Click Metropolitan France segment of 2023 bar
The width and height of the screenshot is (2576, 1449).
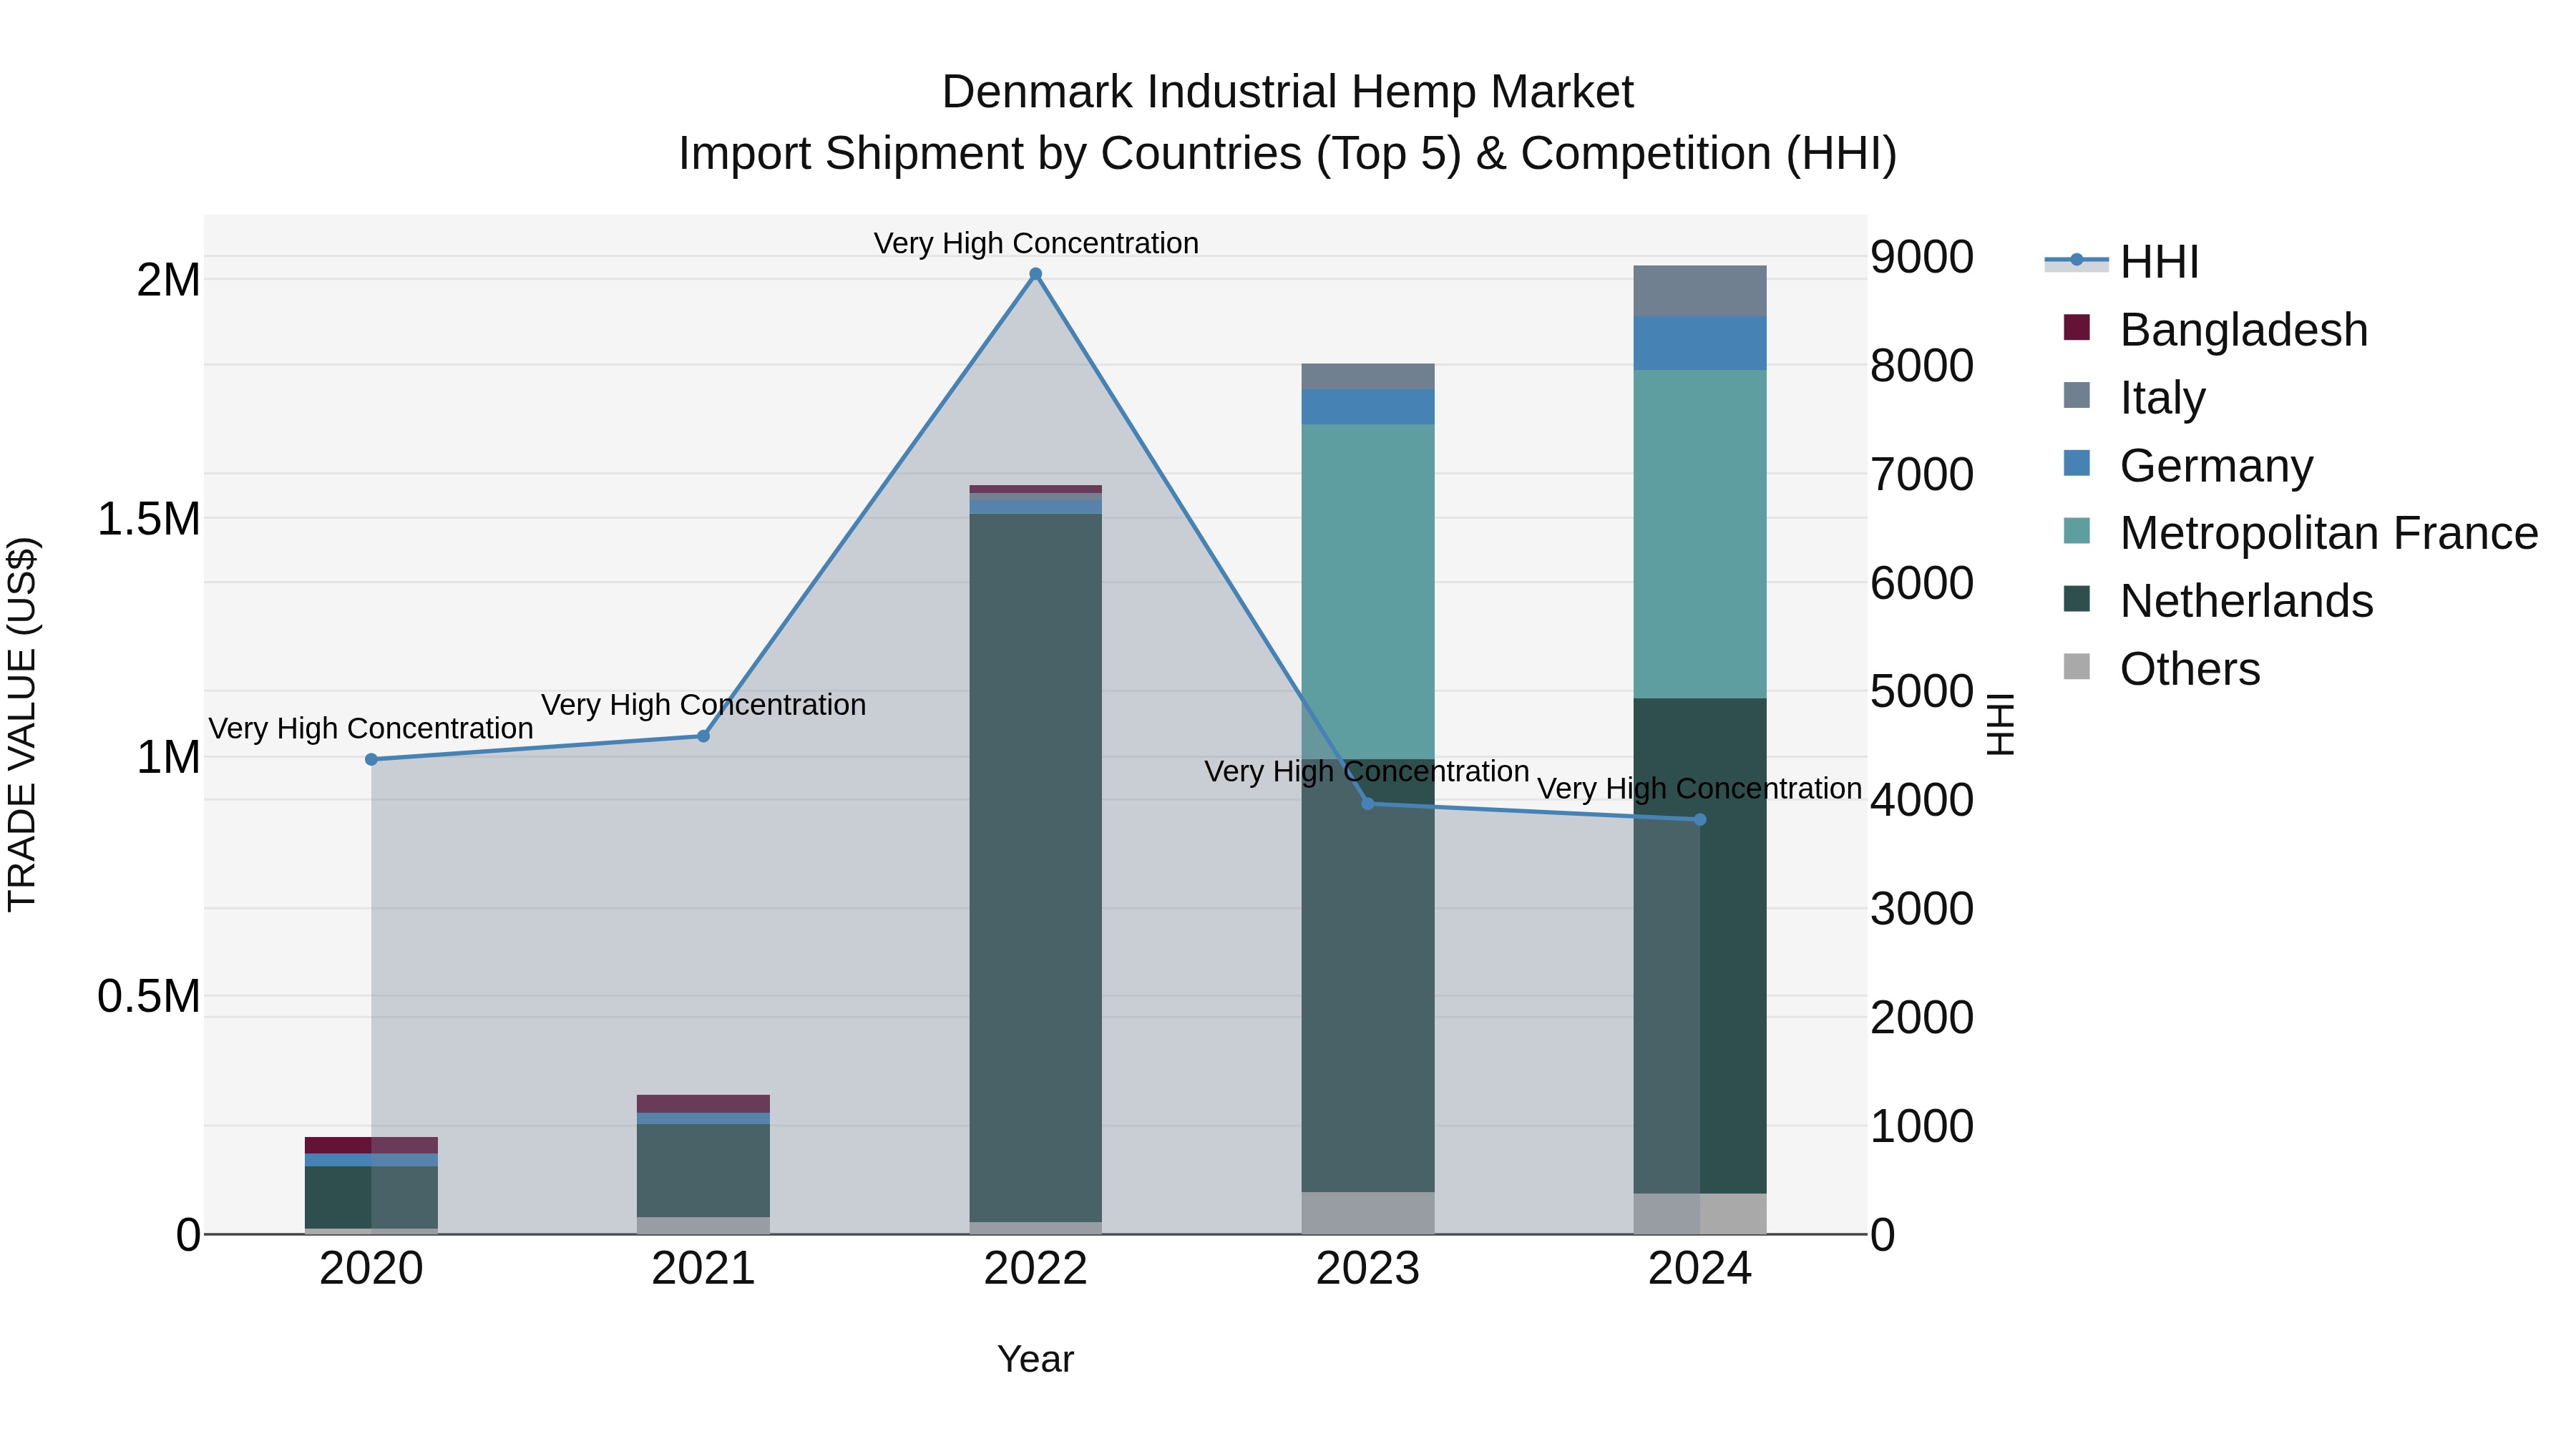(x=1368, y=591)
